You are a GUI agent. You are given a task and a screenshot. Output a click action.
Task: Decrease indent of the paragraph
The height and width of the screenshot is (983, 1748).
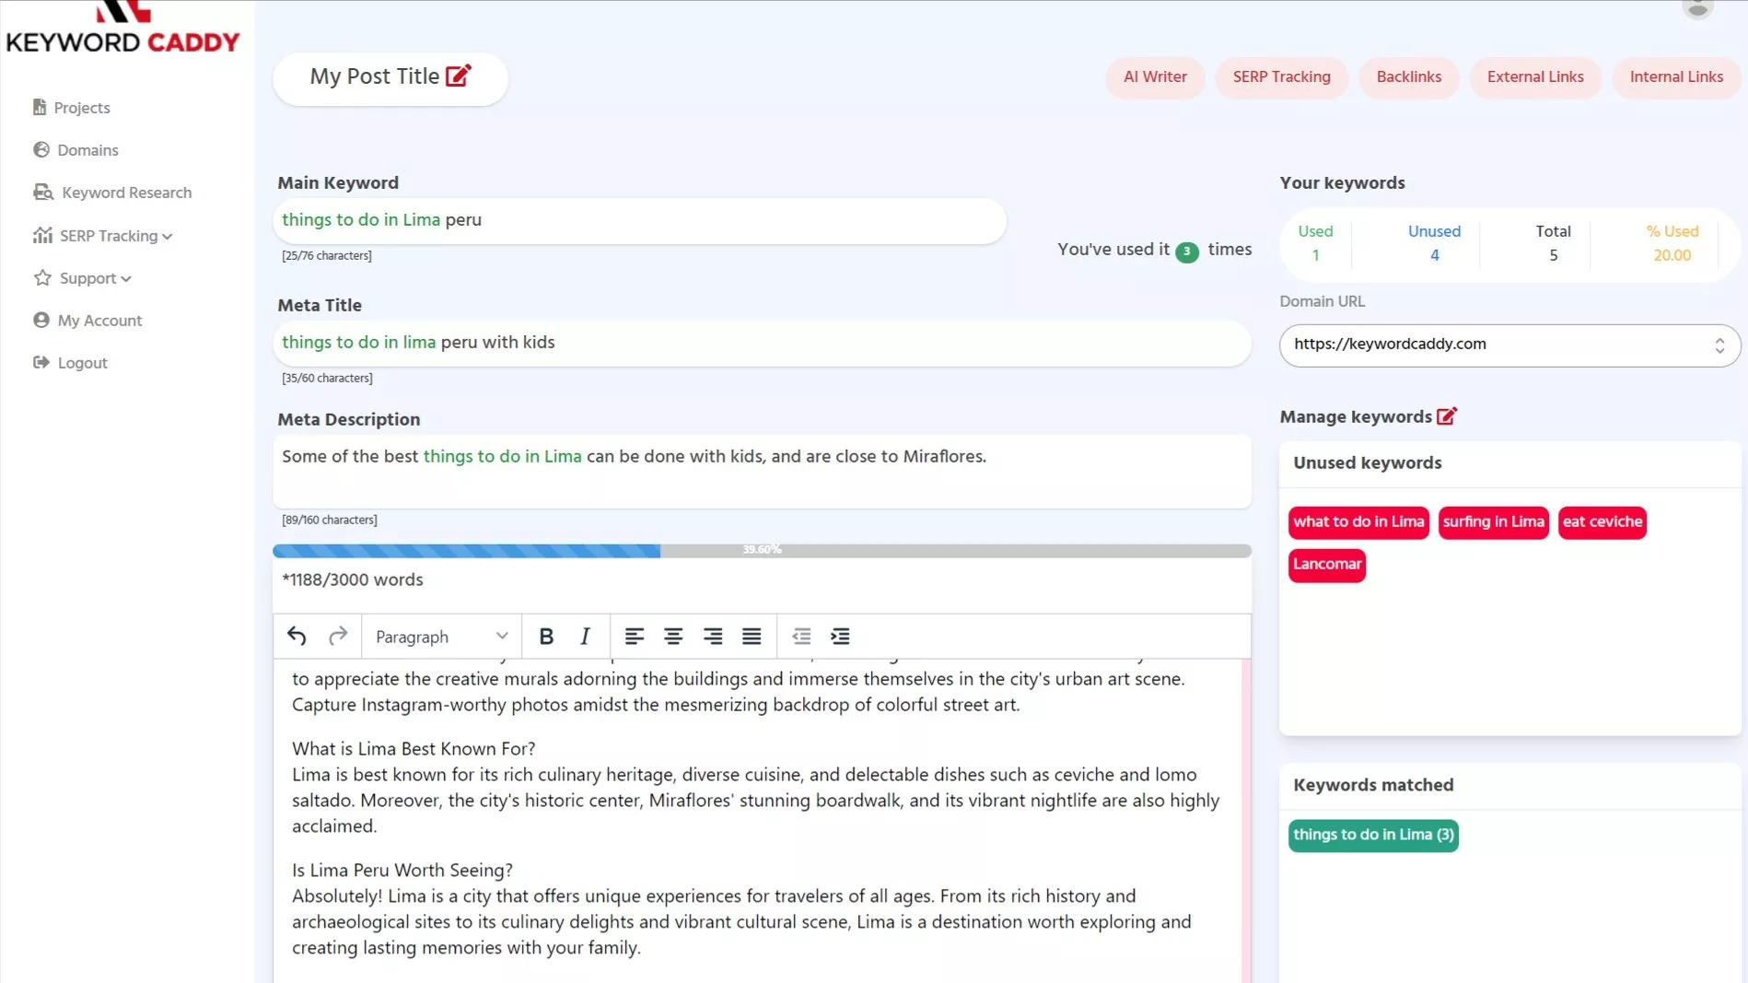[x=801, y=636]
